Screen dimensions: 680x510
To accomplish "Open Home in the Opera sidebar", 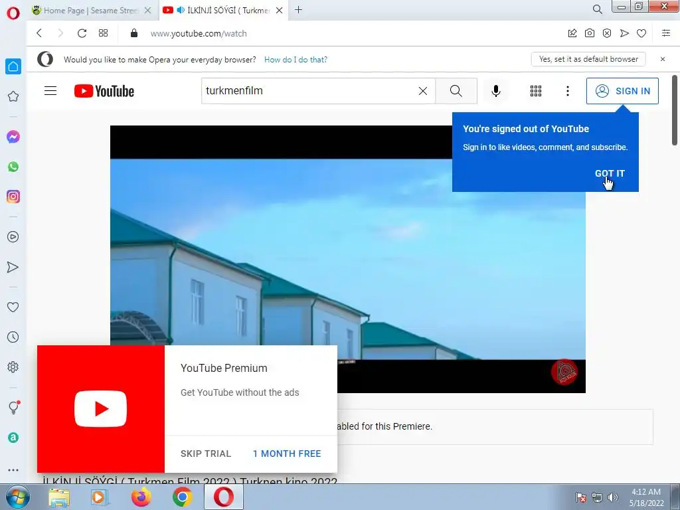I will (13, 66).
